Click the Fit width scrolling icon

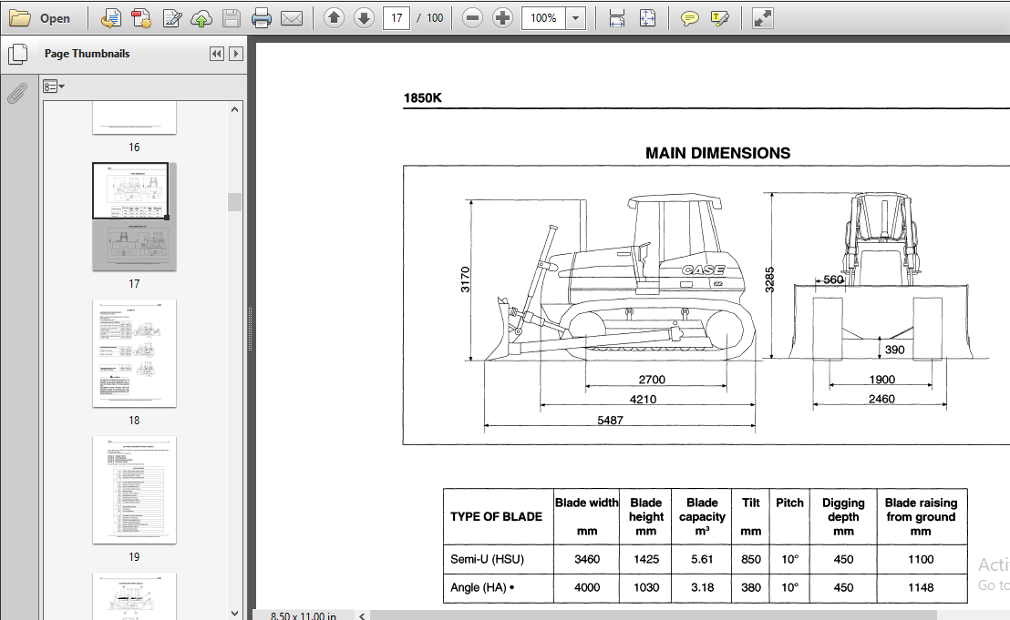(x=616, y=18)
